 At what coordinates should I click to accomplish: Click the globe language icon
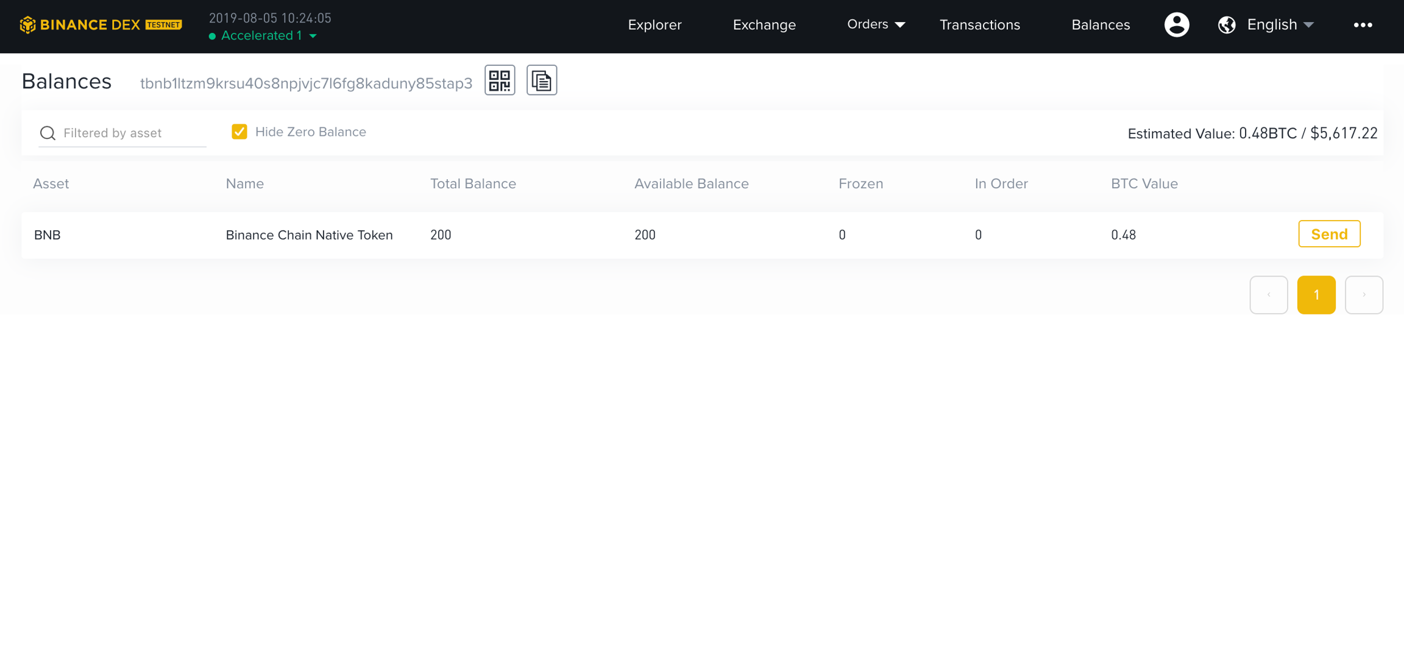coord(1227,25)
